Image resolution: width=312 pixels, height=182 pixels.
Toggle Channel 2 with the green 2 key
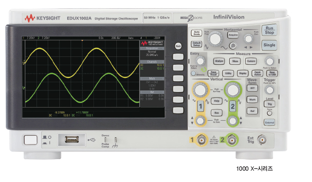pyautogui.click(x=233, y=106)
